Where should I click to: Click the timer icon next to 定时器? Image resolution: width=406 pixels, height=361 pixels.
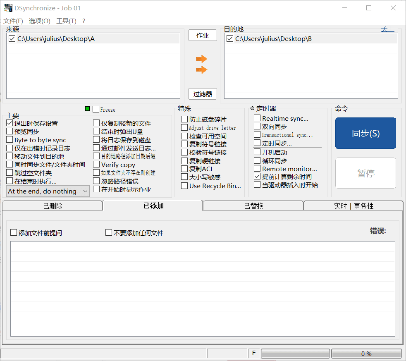click(252, 108)
